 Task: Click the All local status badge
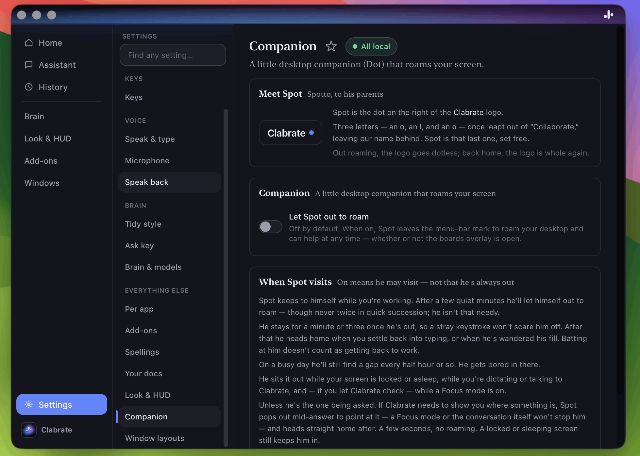pyautogui.click(x=371, y=46)
